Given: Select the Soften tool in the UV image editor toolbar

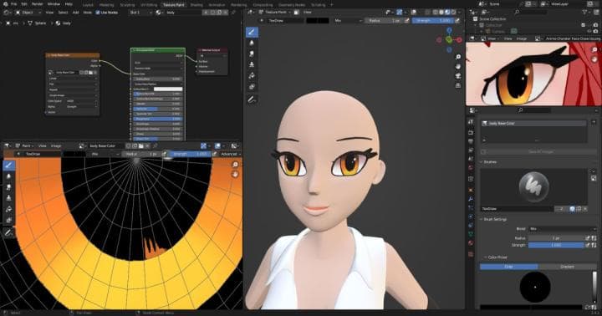Looking at the screenshot, I should 9,176.
